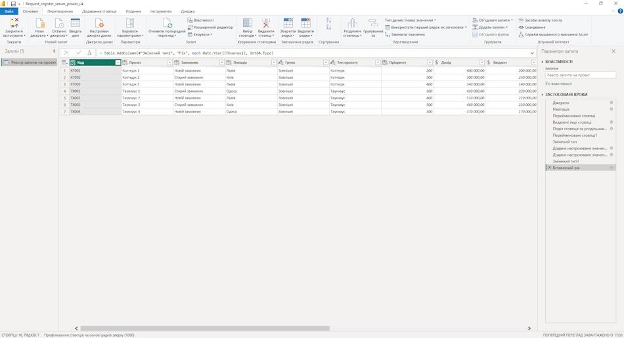Switch to the Додавання стовпця tab
Screen dimensions: 624x338
coord(99,11)
